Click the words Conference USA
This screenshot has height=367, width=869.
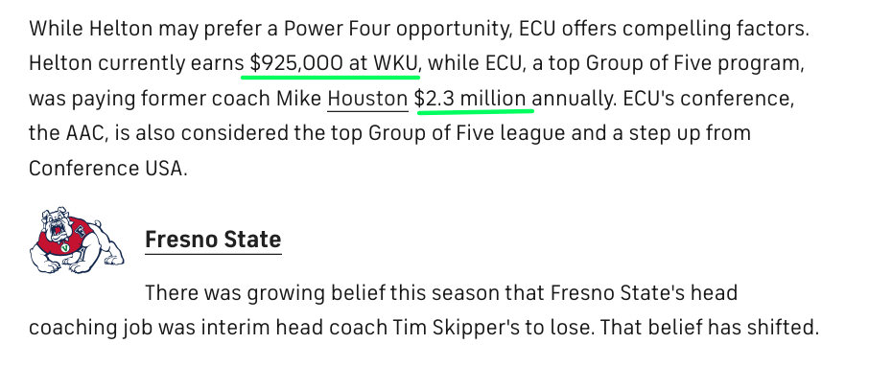point(106,169)
